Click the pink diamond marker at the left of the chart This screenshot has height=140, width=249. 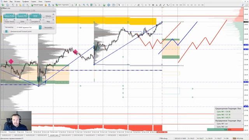11,61
